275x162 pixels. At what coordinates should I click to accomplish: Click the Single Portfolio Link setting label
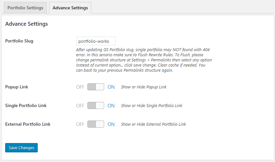pos(26,105)
